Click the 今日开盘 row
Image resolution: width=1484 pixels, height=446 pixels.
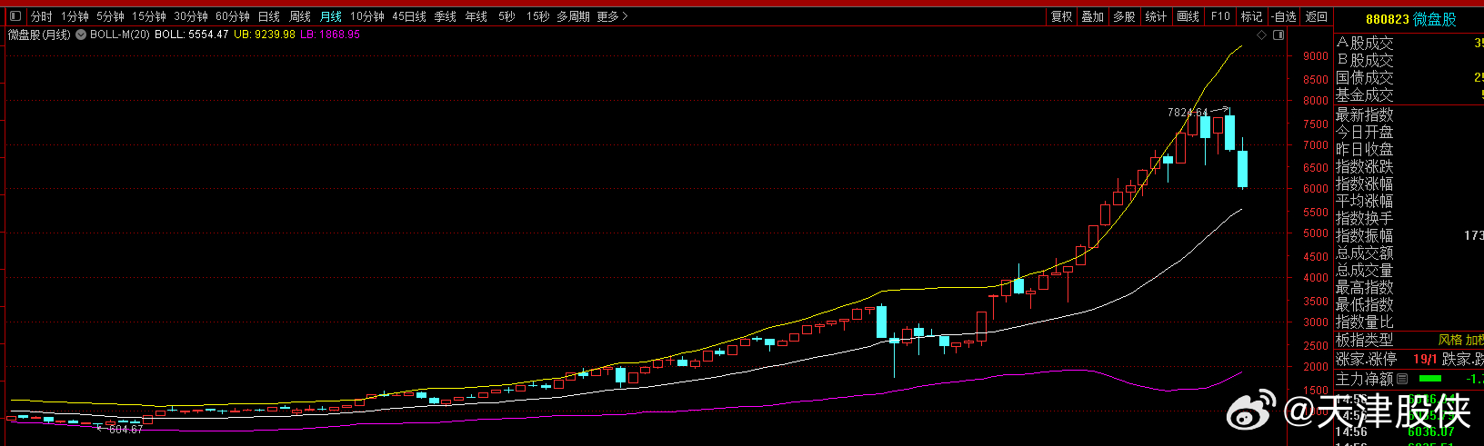(x=1409, y=132)
